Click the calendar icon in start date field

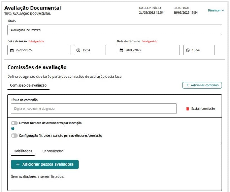tap(12, 50)
